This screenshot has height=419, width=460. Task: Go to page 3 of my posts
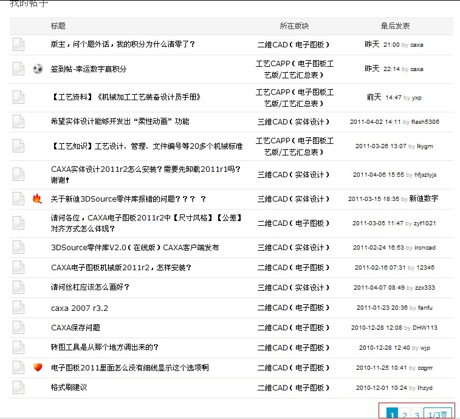417,414
